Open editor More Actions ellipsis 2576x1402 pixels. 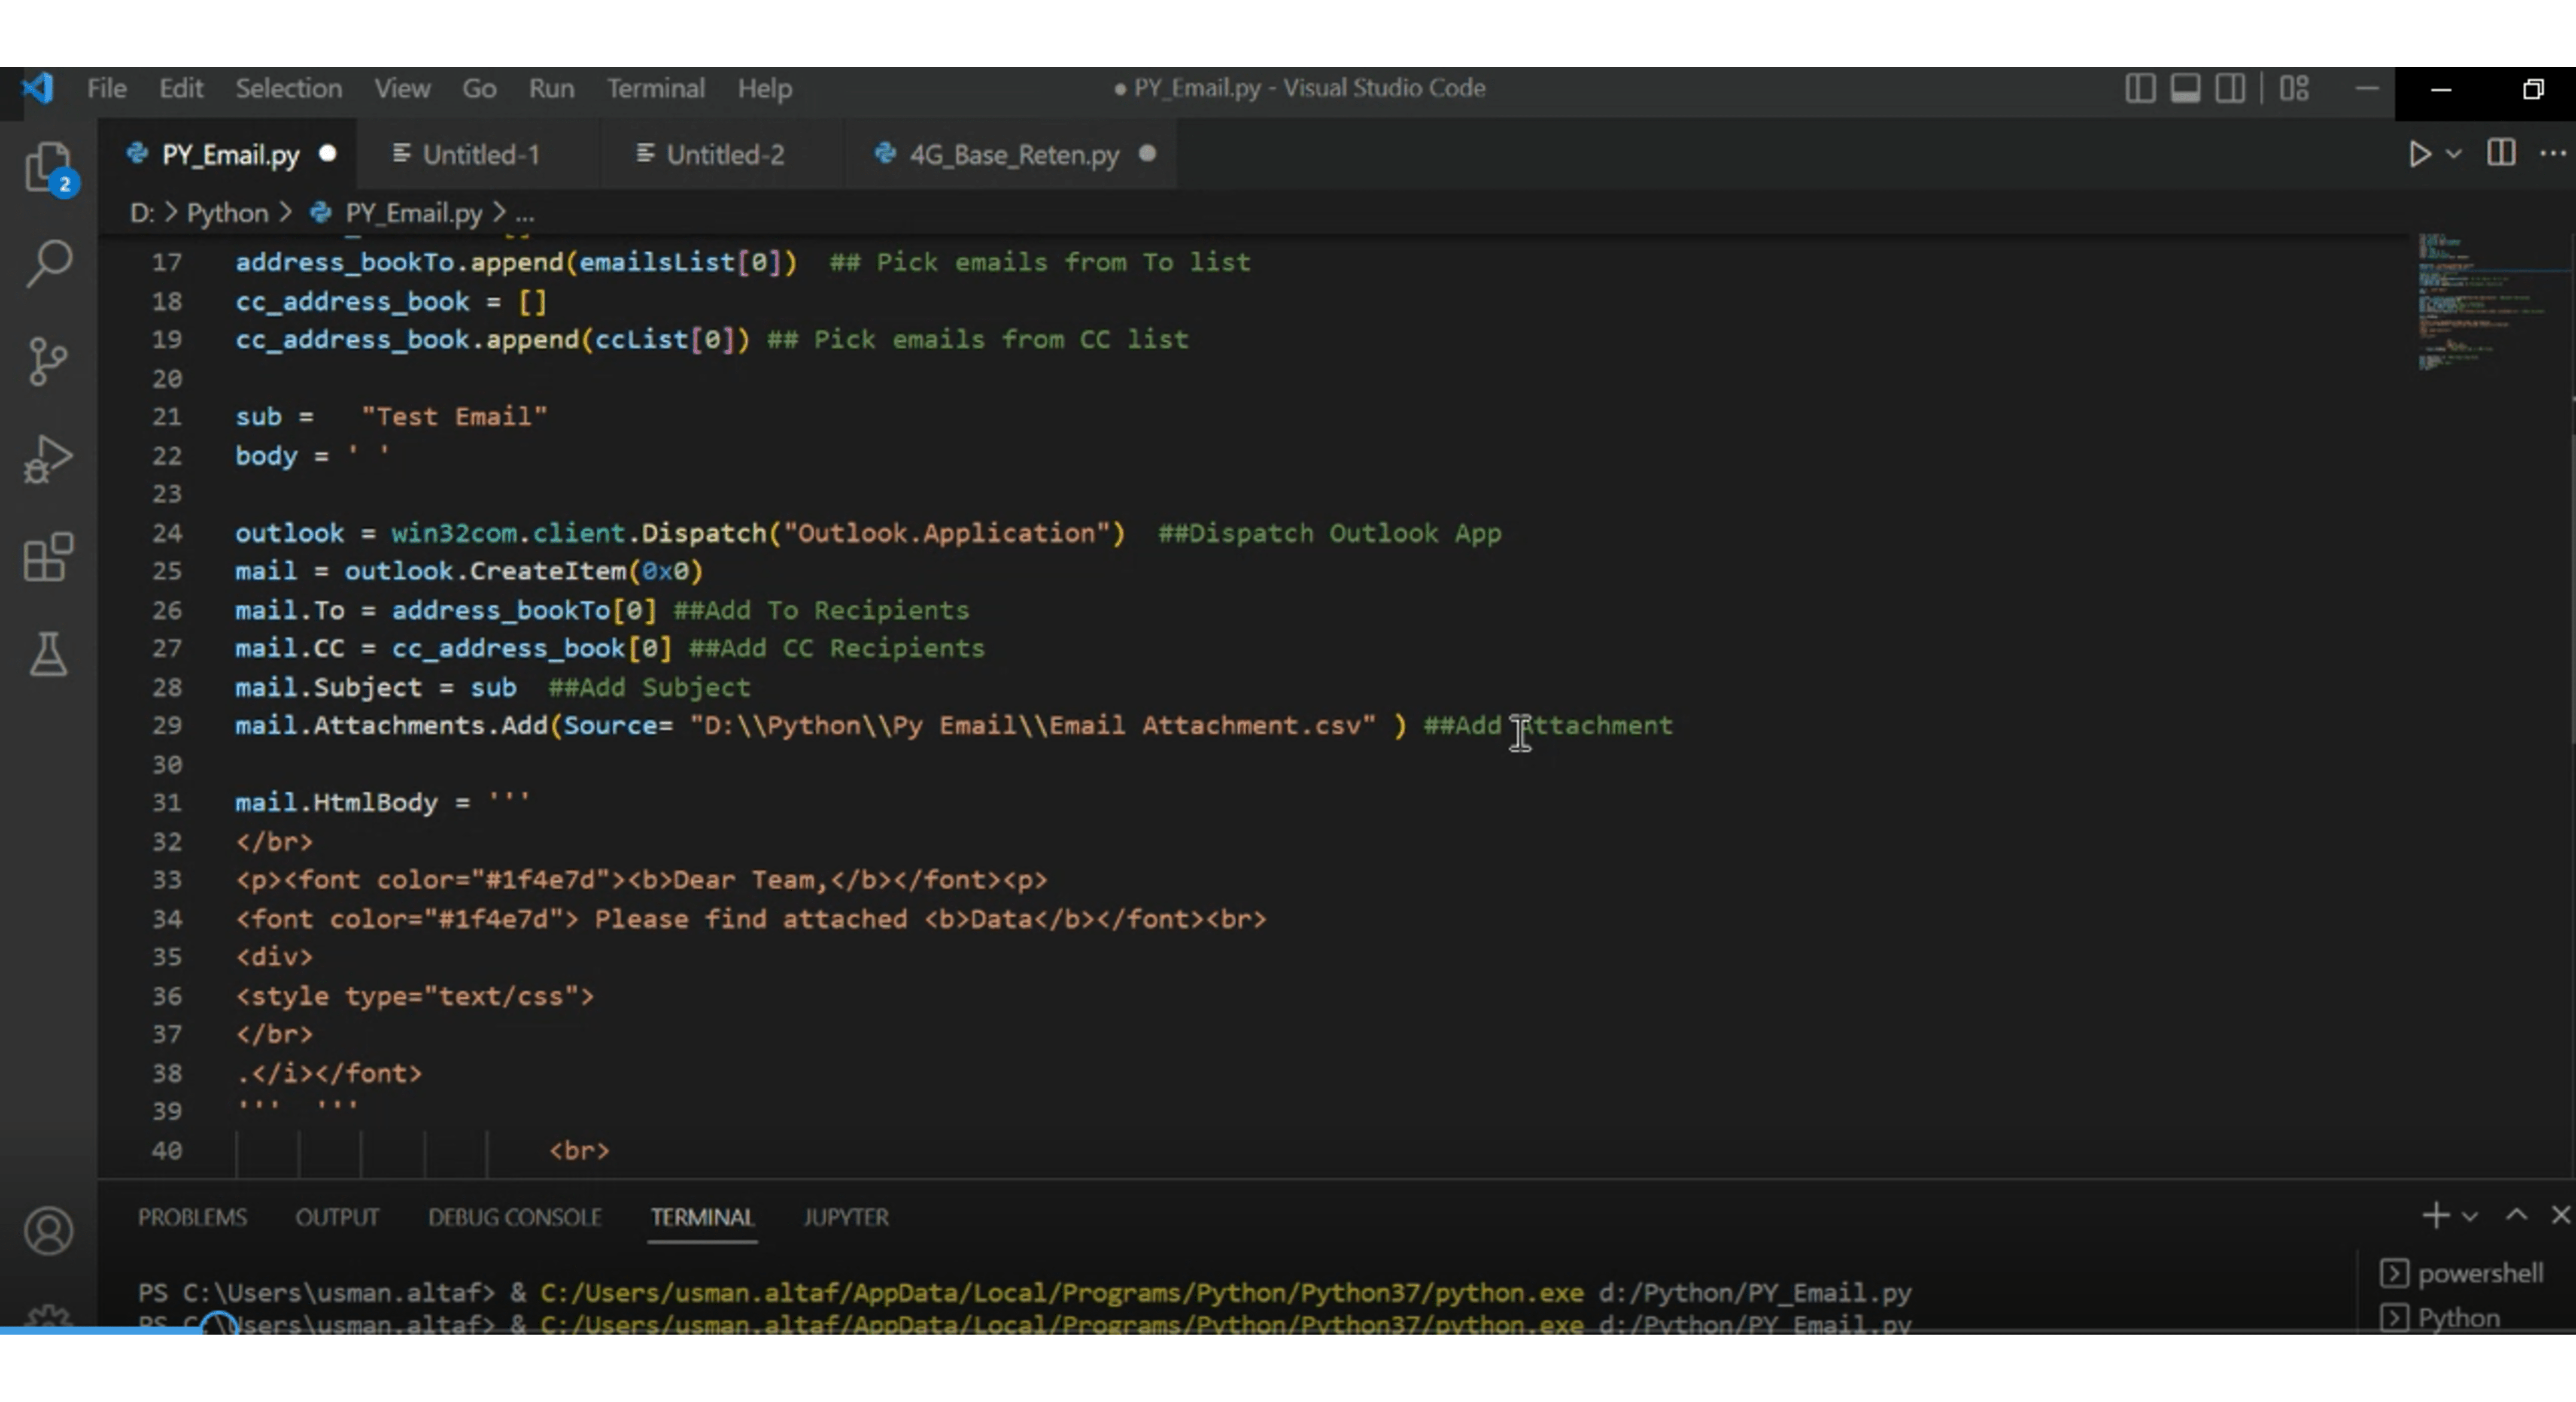pos(2553,154)
